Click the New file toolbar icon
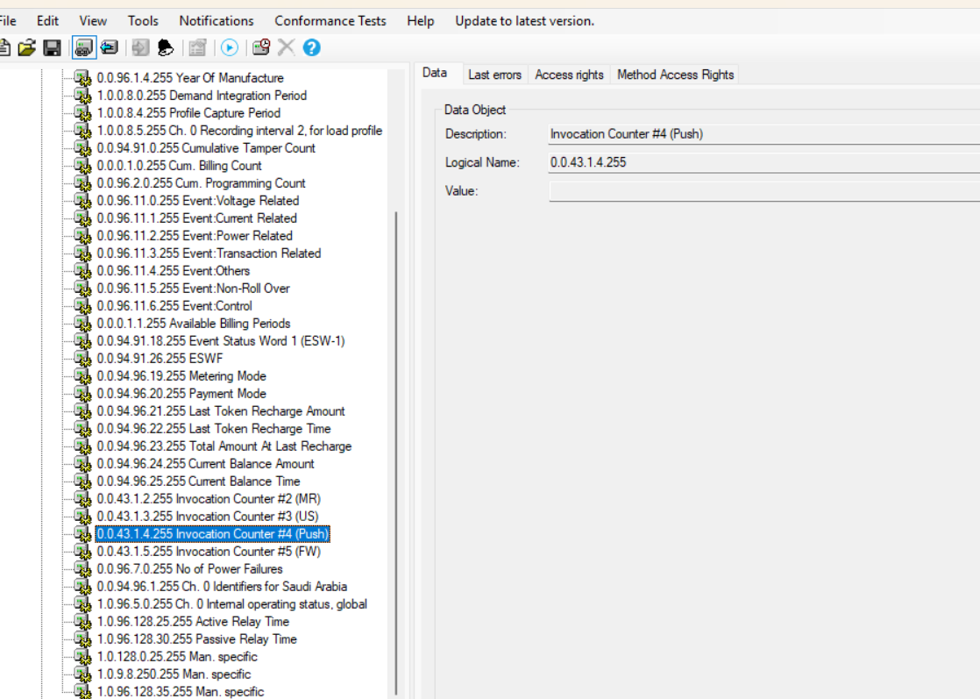The width and height of the screenshot is (980, 699). point(4,47)
